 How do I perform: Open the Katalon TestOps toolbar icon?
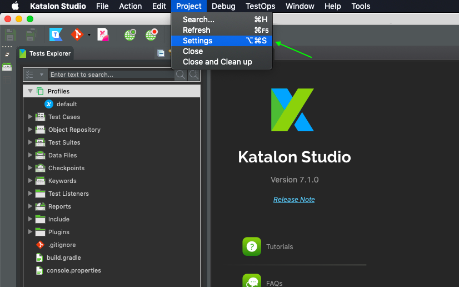56,34
